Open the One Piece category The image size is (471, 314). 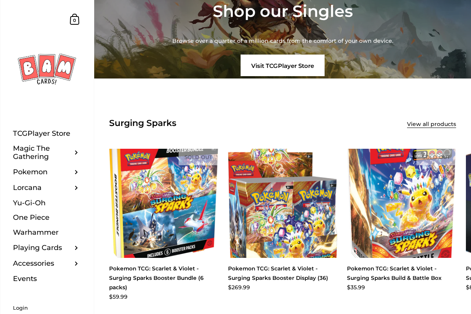31,217
